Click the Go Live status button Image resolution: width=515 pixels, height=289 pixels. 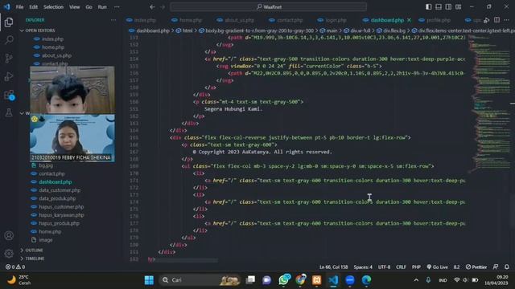437,267
